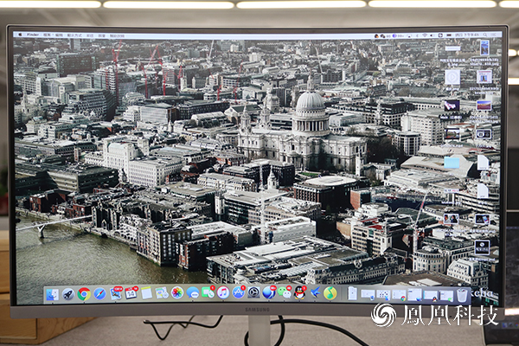Open Photos app from the Dock

pyautogui.click(x=176, y=293)
